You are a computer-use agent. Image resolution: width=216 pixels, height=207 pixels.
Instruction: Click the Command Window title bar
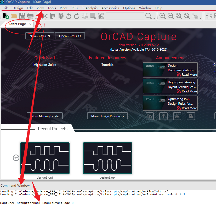(108, 186)
